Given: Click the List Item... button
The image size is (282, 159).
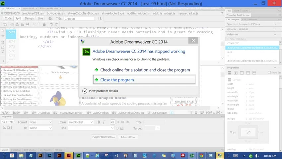Looking at the screenshot, I should tap(128, 137).
